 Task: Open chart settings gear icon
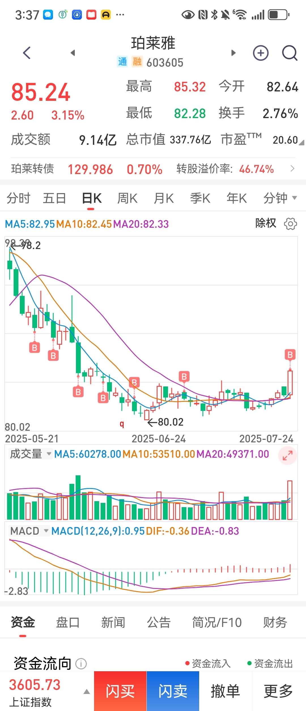[x=290, y=224]
